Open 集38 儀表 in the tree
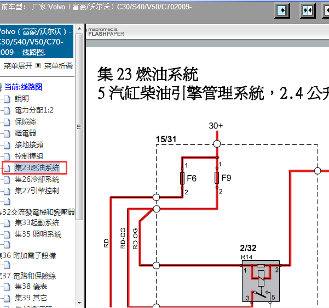The width and height of the screenshot is (329, 308). 31,287
